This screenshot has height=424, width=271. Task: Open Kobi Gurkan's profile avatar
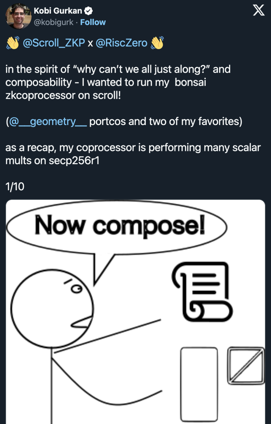[x=18, y=16]
